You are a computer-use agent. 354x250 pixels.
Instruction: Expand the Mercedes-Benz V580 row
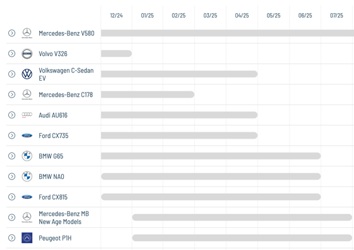(12, 33)
